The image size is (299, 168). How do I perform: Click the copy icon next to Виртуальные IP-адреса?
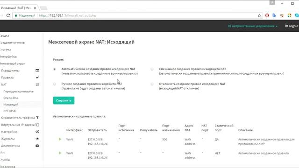[37, 125]
